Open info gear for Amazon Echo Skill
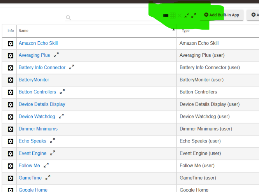This screenshot has height=192, width=259. [x=11, y=44]
